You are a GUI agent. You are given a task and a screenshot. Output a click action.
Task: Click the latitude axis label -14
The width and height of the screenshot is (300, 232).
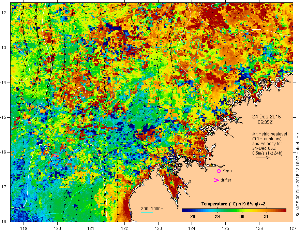click(4, 83)
